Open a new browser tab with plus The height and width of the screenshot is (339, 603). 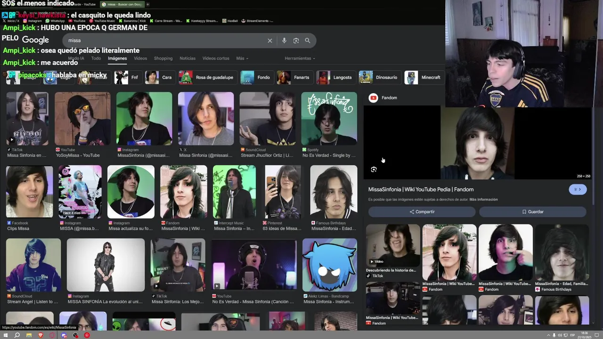pos(147,4)
